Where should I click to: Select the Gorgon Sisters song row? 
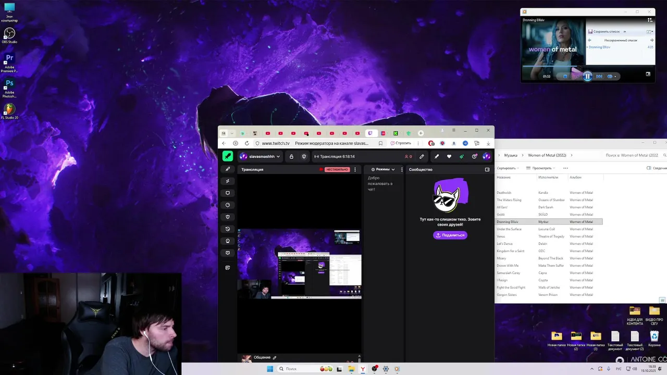click(x=549, y=295)
